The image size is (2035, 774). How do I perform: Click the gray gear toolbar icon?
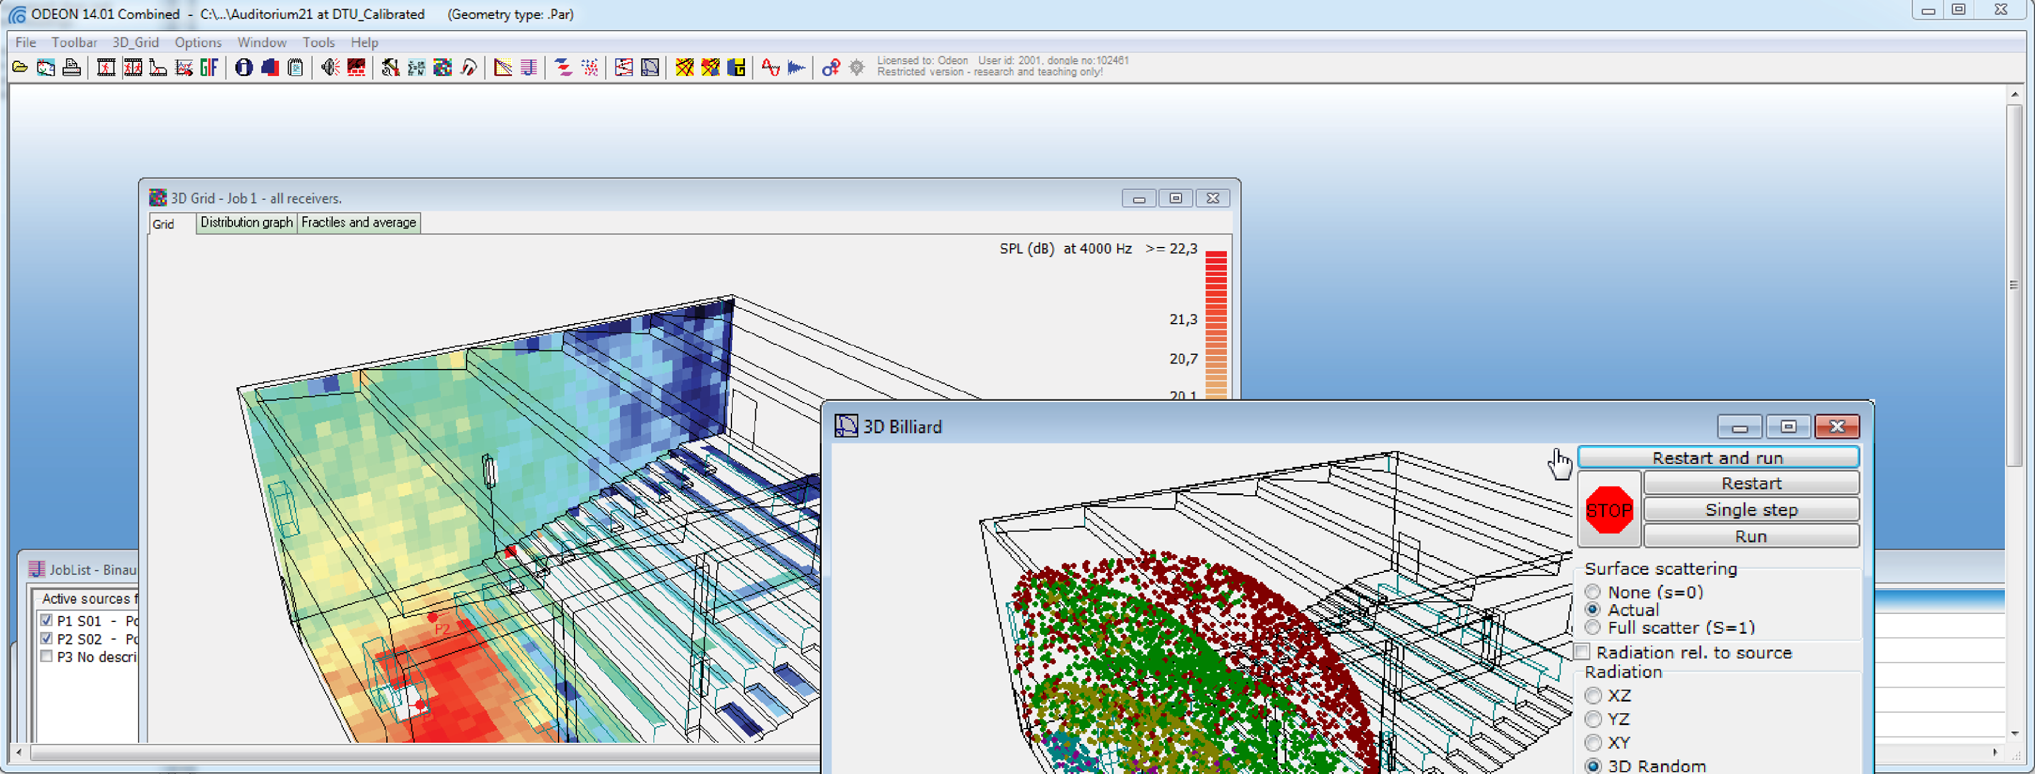(x=857, y=68)
